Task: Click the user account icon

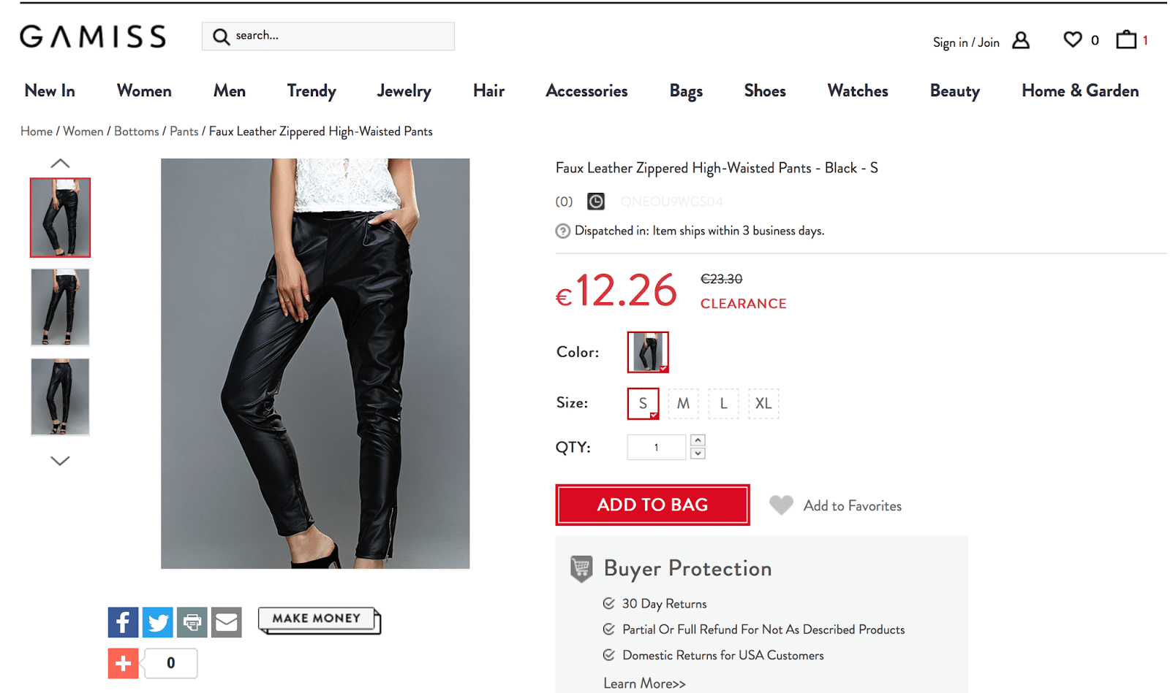Action: [1021, 41]
